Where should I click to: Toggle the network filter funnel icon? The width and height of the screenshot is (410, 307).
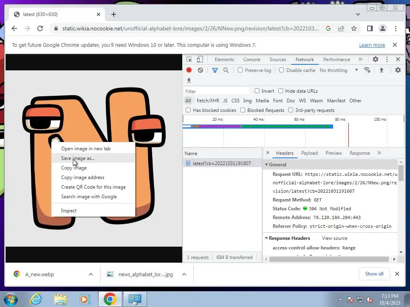click(215, 70)
